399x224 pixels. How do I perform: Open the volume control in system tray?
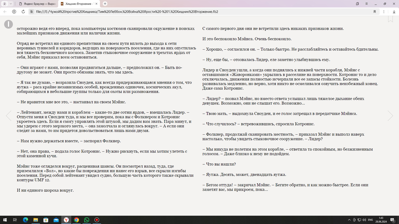364,220
